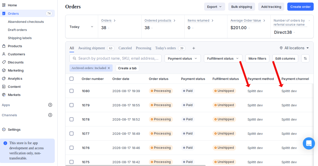Open the All locations dropdown
The width and height of the screenshot is (318, 166).
pos(294,48)
